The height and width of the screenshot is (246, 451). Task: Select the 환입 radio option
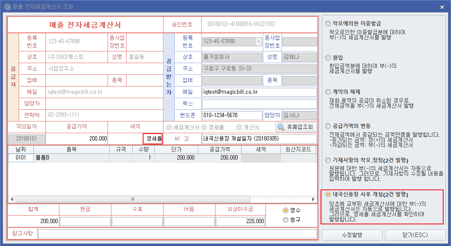coord(328,58)
